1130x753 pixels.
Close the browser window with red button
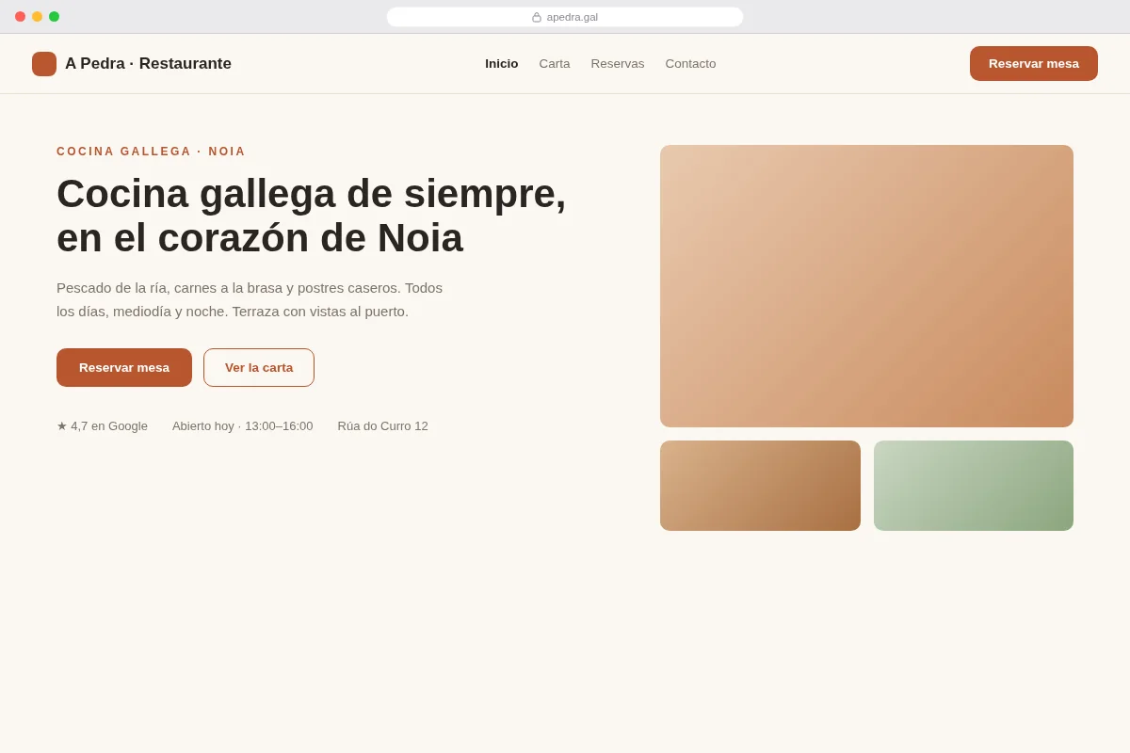pyautogui.click(x=20, y=17)
